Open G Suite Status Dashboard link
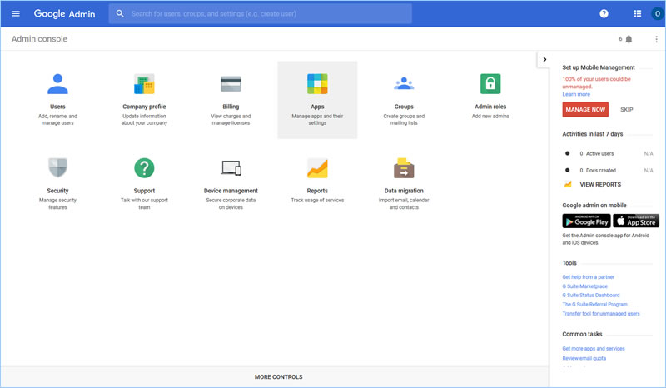Viewport: 666px width, 388px height. point(591,296)
